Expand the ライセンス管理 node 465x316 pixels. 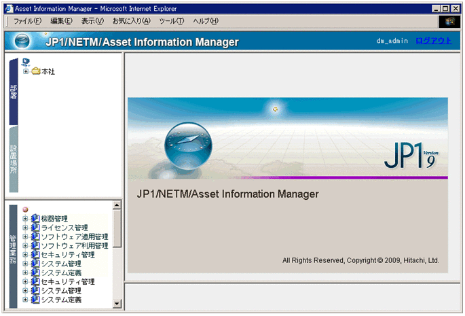[25, 228]
